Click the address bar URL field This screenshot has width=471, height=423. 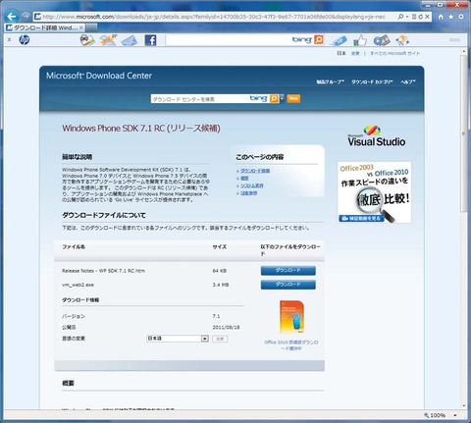point(214,17)
